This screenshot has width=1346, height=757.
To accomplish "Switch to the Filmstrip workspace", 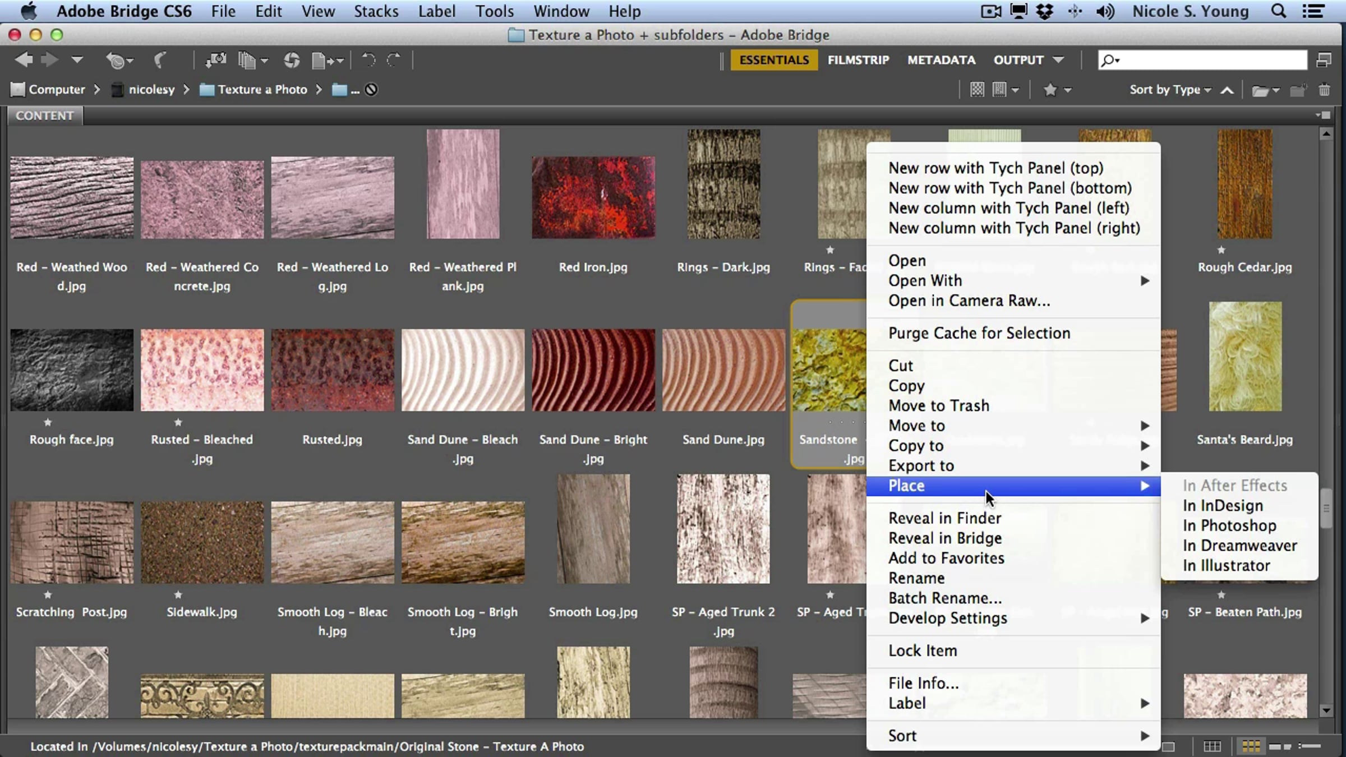I will [x=858, y=60].
